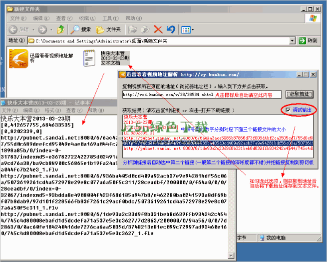This screenshot has width=327, height=262.
Task: Click the 获取地址 button
Action: 299,94
